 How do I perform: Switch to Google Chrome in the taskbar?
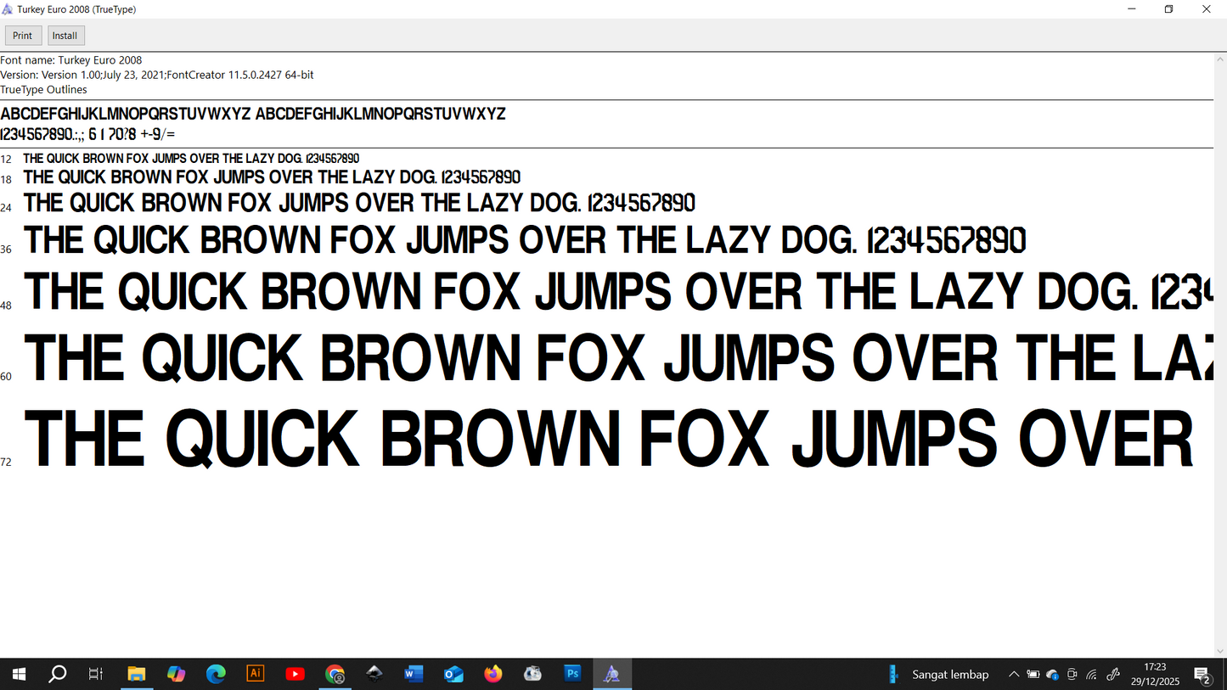pos(335,675)
